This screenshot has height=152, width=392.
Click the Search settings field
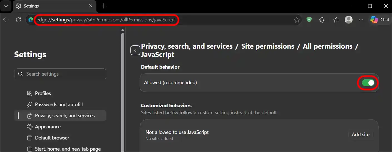60,74
